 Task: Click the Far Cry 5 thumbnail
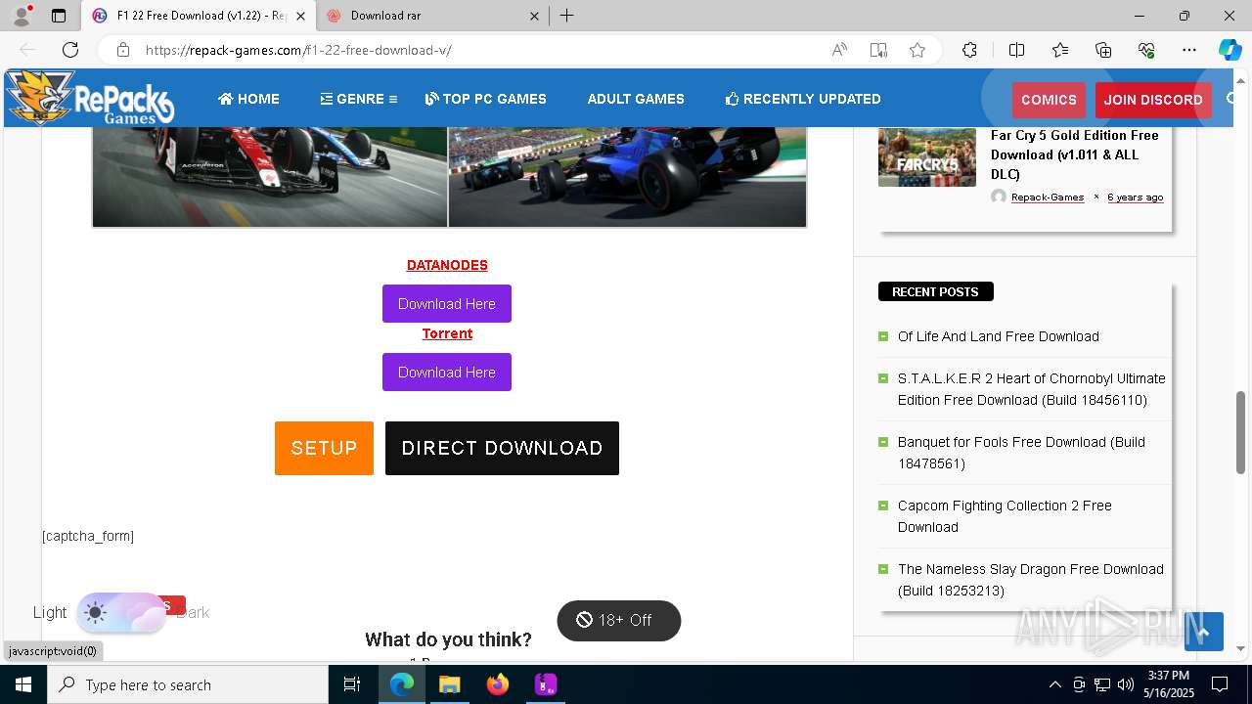pos(927,156)
